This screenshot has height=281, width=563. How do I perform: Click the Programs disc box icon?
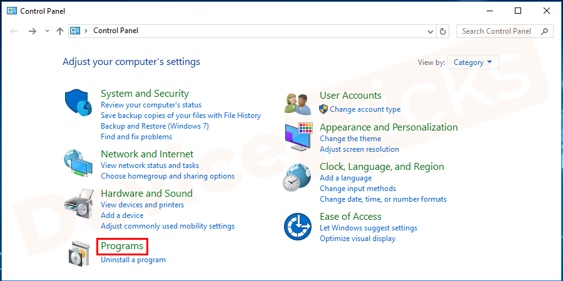78,253
